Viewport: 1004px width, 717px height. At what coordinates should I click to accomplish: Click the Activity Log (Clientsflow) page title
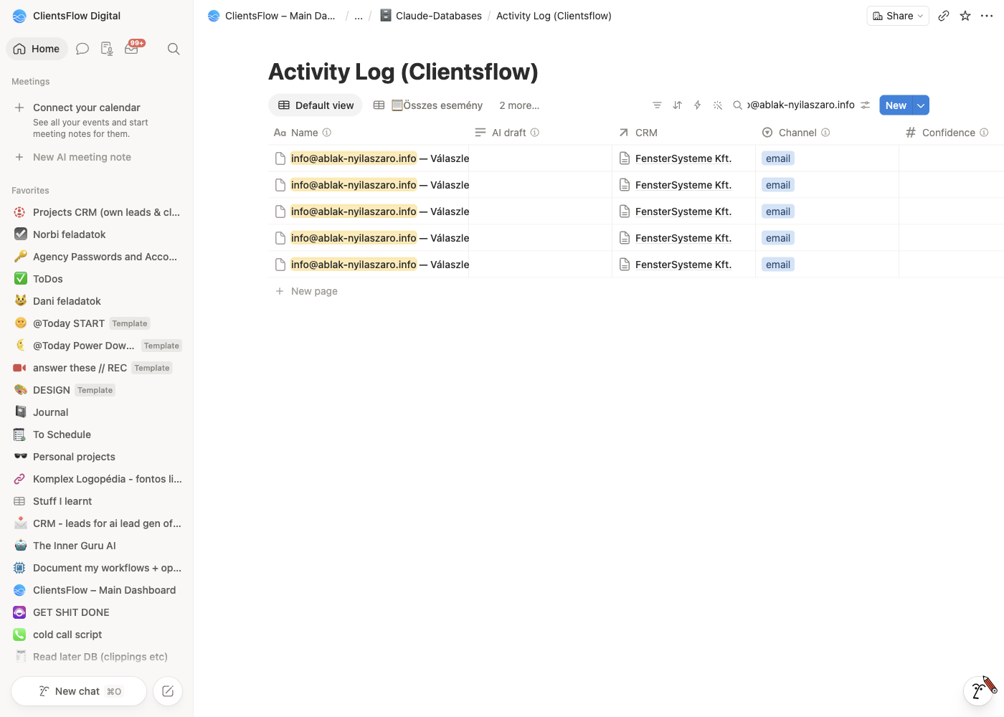[403, 72]
